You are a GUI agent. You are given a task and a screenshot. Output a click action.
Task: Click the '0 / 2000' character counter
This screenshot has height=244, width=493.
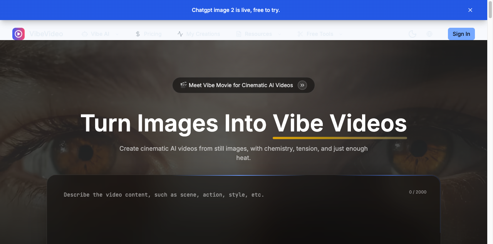click(418, 192)
